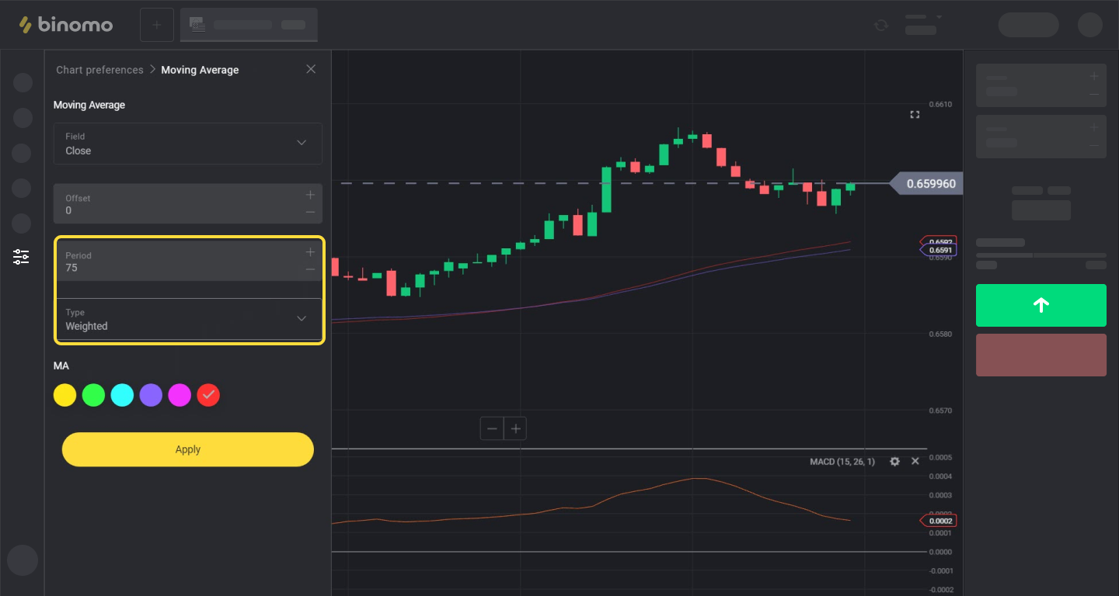
Task: Zoom out the chart with minus button
Action: [492, 428]
